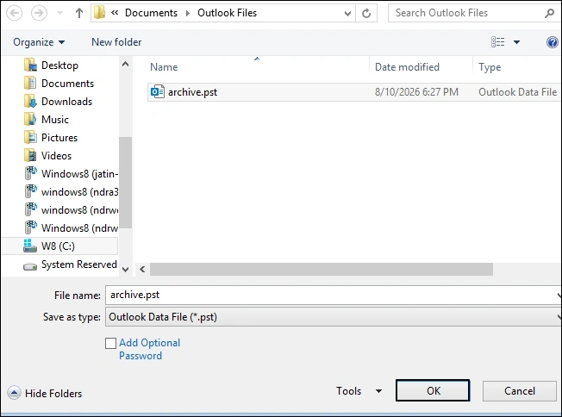Image resolution: width=562 pixels, height=417 pixels.
Task: Click the Downloads folder icon
Action: (30, 102)
